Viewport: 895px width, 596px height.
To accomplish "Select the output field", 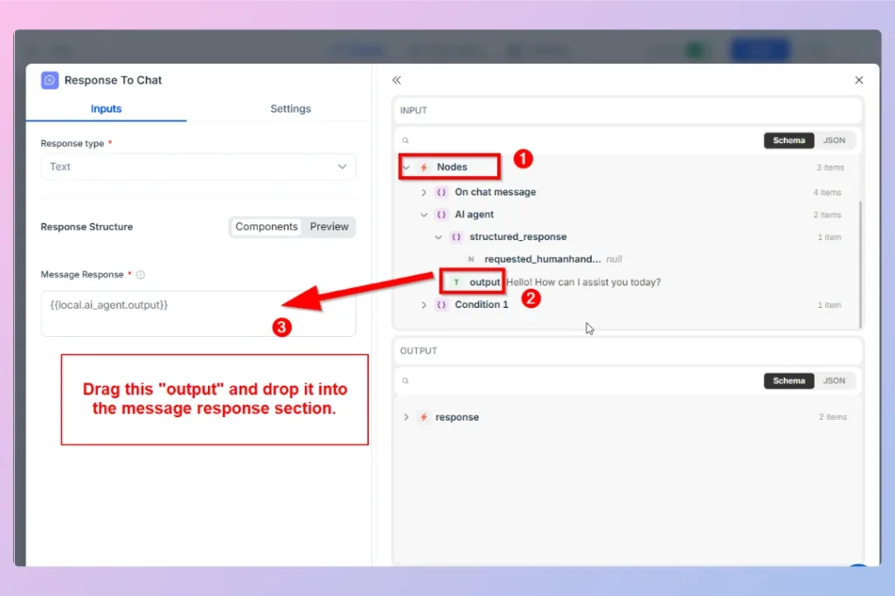I will pyautogui.click(x=484, y=282).
